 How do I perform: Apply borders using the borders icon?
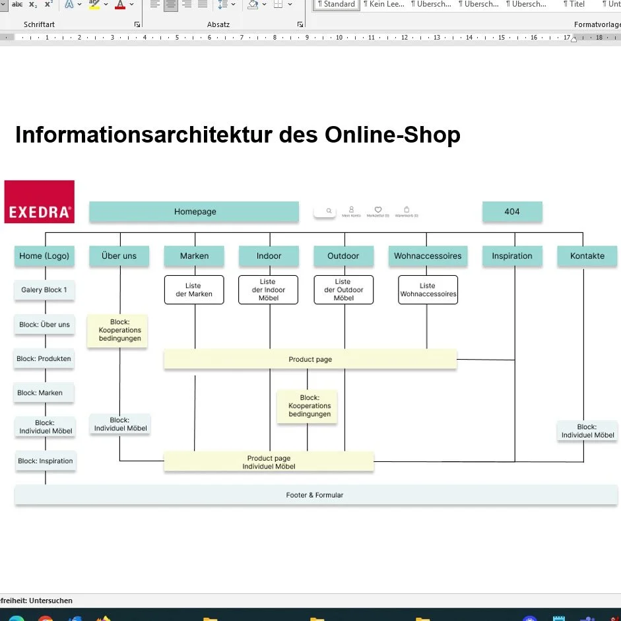(x=279, y=5)
